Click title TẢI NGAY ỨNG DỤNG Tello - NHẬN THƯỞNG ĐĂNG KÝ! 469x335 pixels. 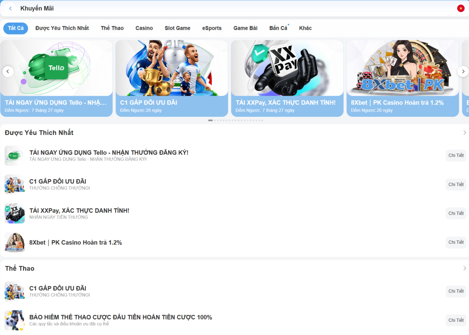click(109, 152)
